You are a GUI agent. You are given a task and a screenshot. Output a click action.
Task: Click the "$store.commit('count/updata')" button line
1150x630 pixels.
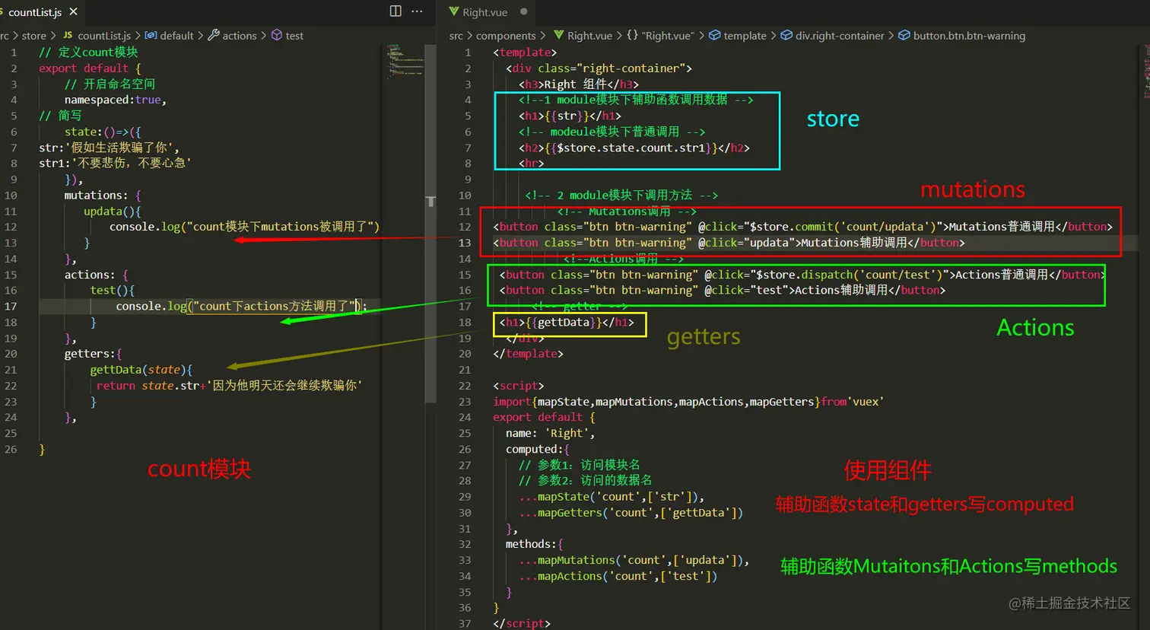coord(802,227)
